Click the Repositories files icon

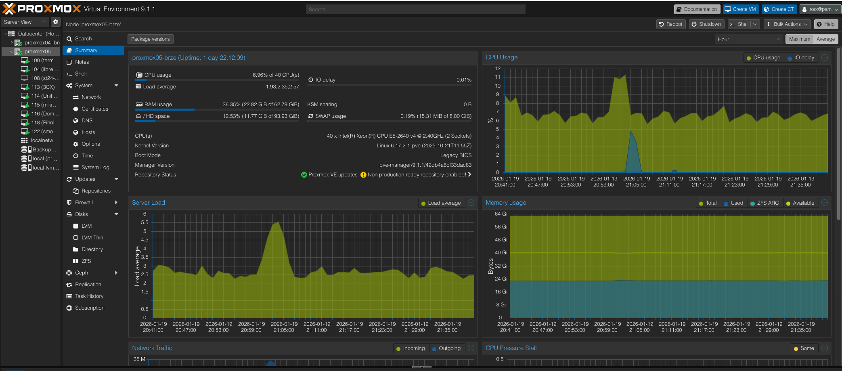pyautogui.click(x=75, y=191)
